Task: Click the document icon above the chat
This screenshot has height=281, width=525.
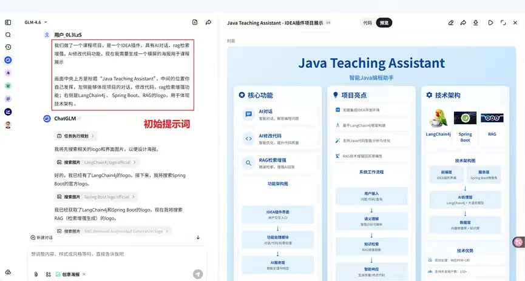Action: point(195,22)
